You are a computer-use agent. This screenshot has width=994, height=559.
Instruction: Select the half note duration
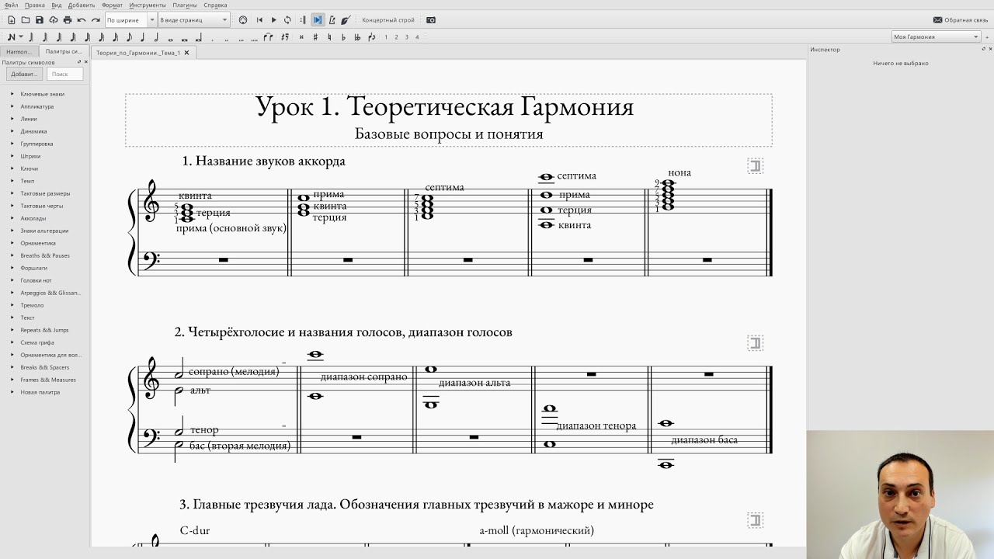click(156, 36)
